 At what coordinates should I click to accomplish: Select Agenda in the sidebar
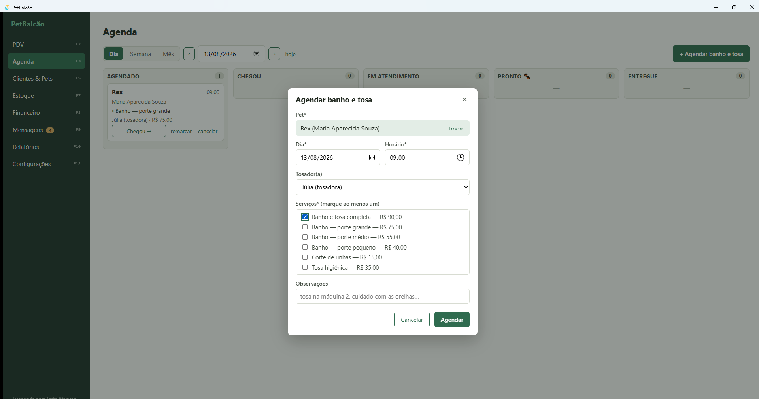[47, 61]
